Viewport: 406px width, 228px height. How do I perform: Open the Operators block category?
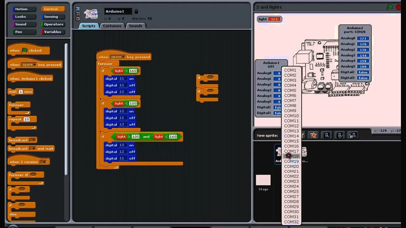coord(54,24)
